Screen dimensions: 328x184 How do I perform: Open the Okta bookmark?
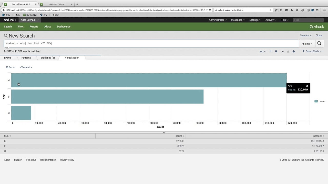click(x=6, y=15)
